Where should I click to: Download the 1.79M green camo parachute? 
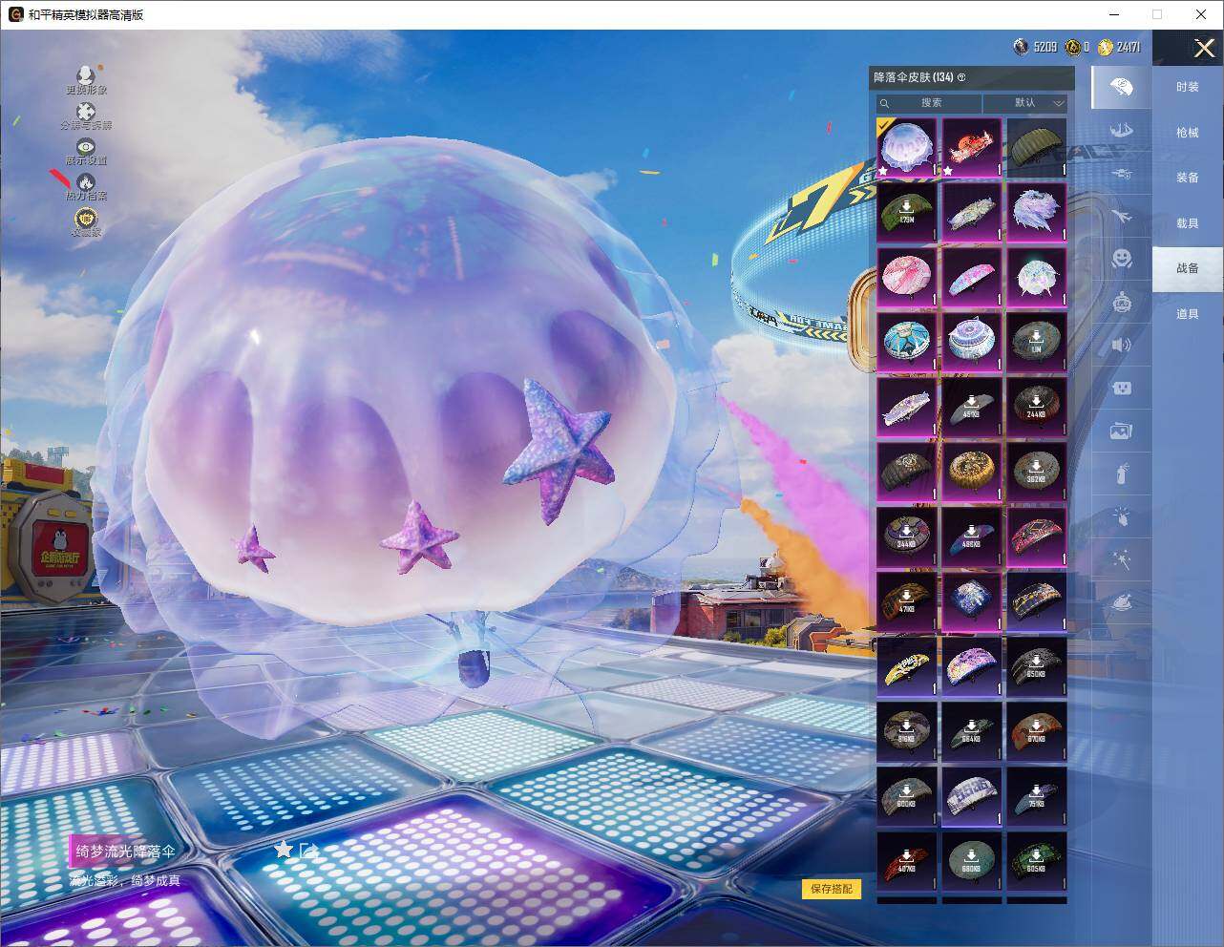907,212
